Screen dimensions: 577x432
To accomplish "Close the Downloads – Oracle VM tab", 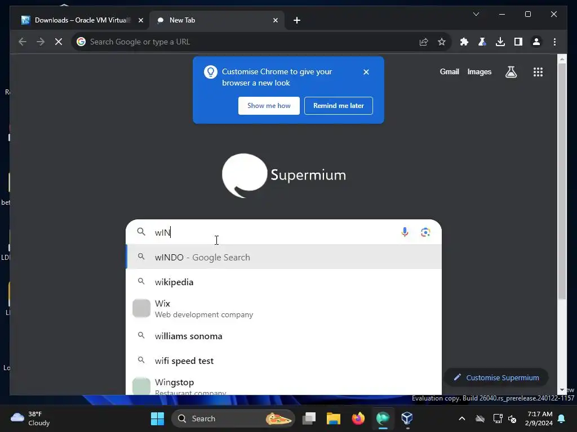I will click(140, 20).
